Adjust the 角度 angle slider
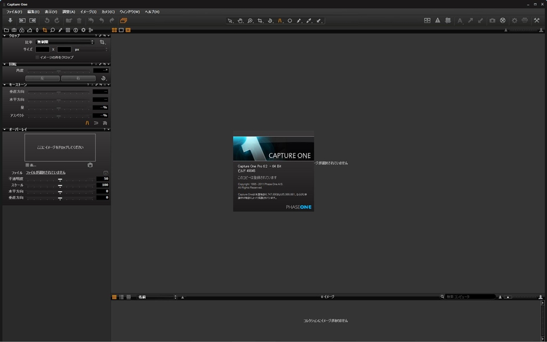 (x=59, y=71)
